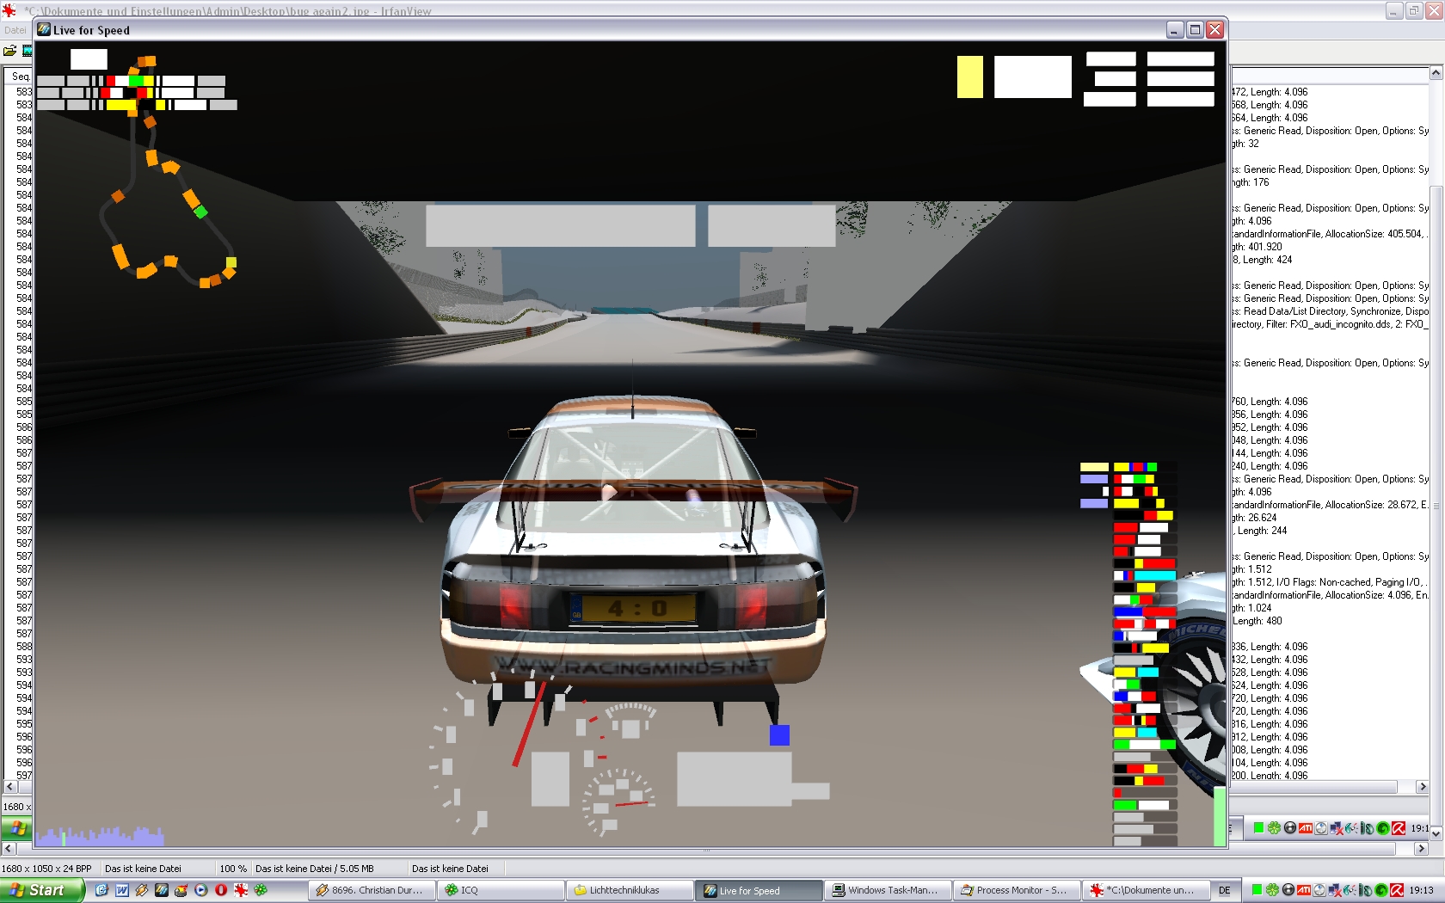Click the Windows Start button
This screenshot has height=903, width=1445.
pos(42,890)
